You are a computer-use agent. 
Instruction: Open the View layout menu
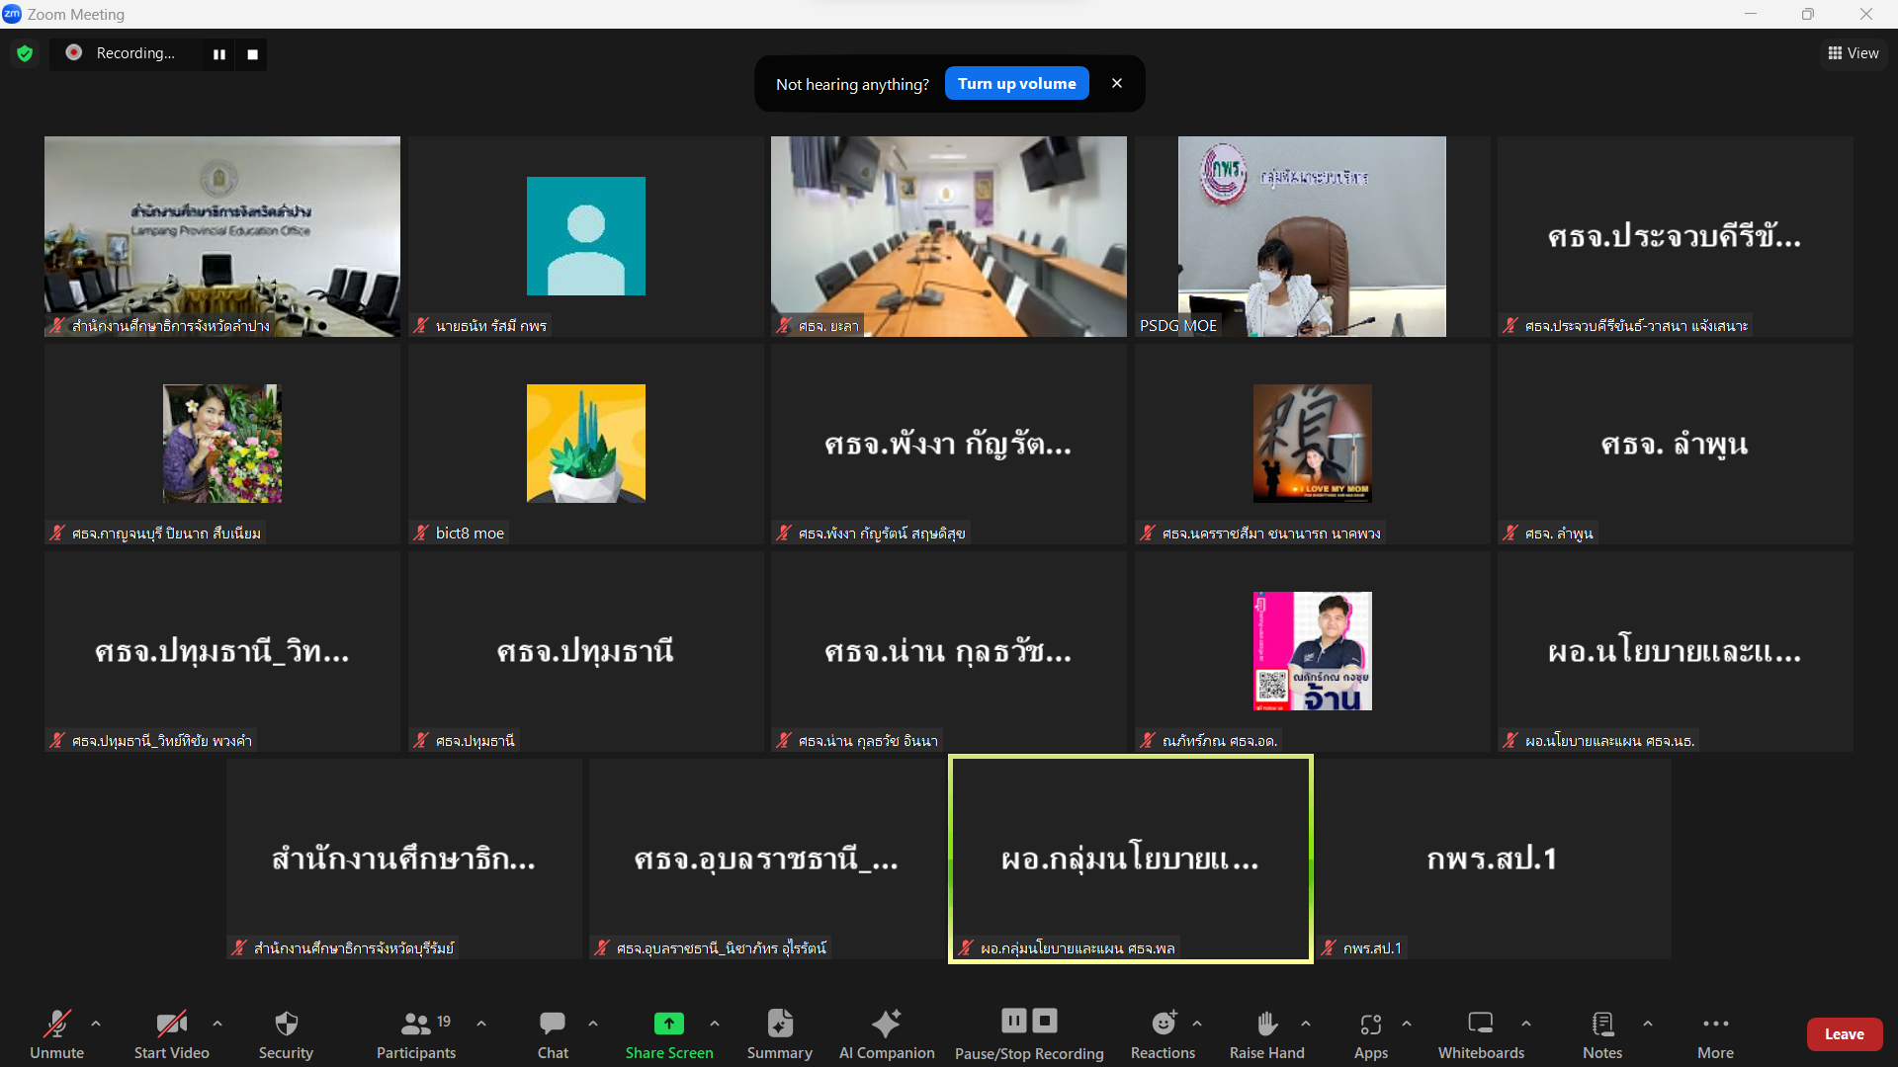click(x=1854, y=53)
